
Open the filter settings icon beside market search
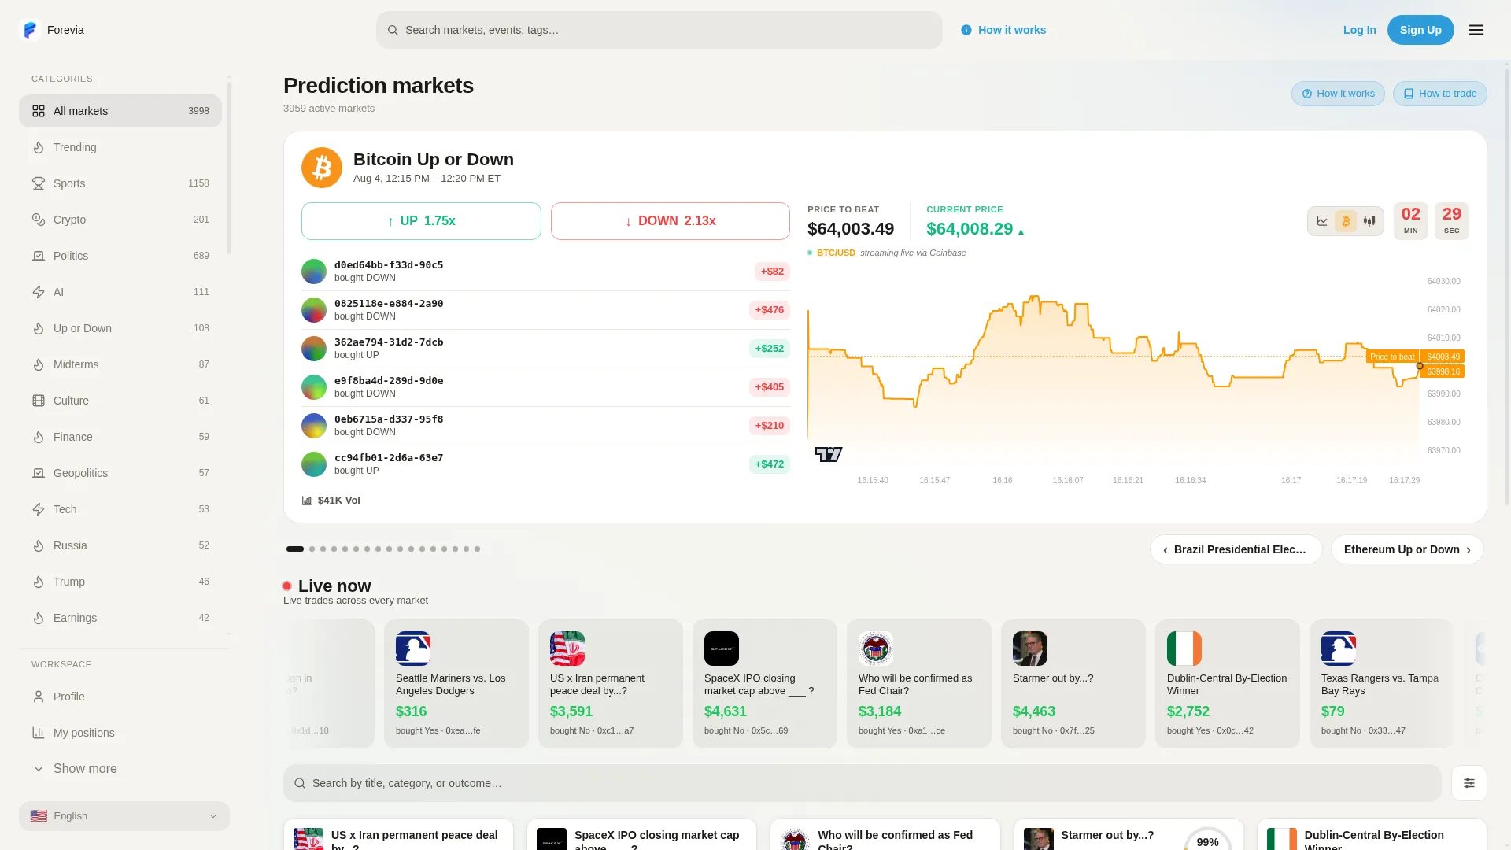pos(1469,783)
